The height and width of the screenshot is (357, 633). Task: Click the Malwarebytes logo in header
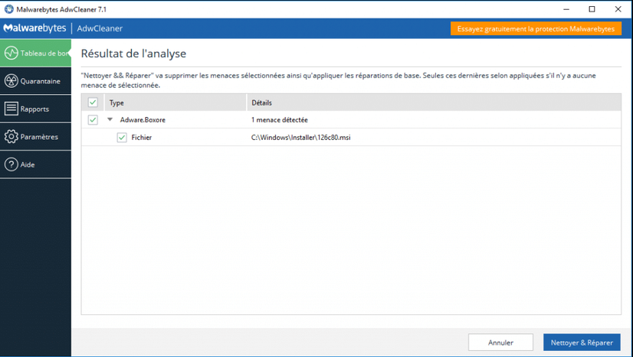click(x=34, y=28)
